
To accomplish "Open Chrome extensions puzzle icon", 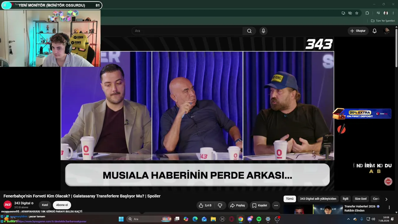I will click(x=367, y=13).
